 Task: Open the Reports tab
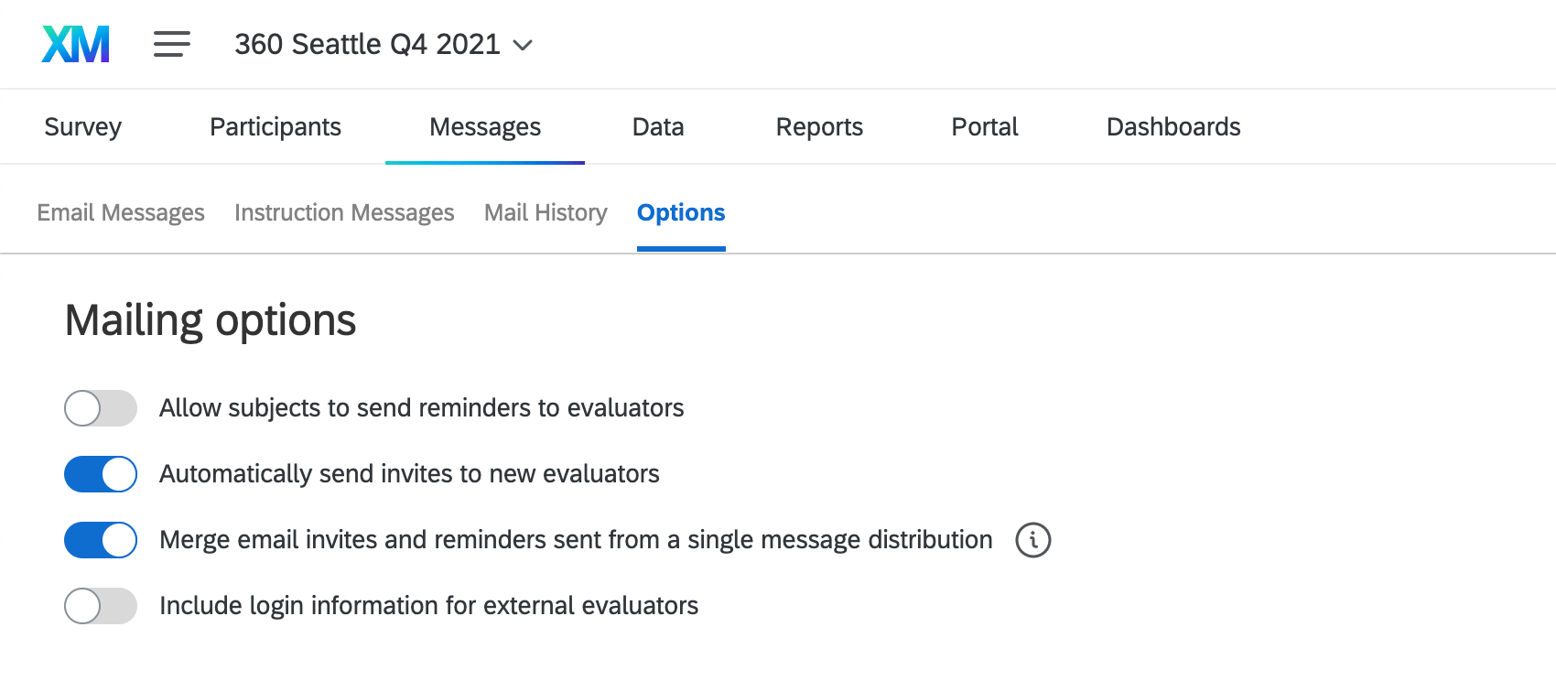(819, 126)
